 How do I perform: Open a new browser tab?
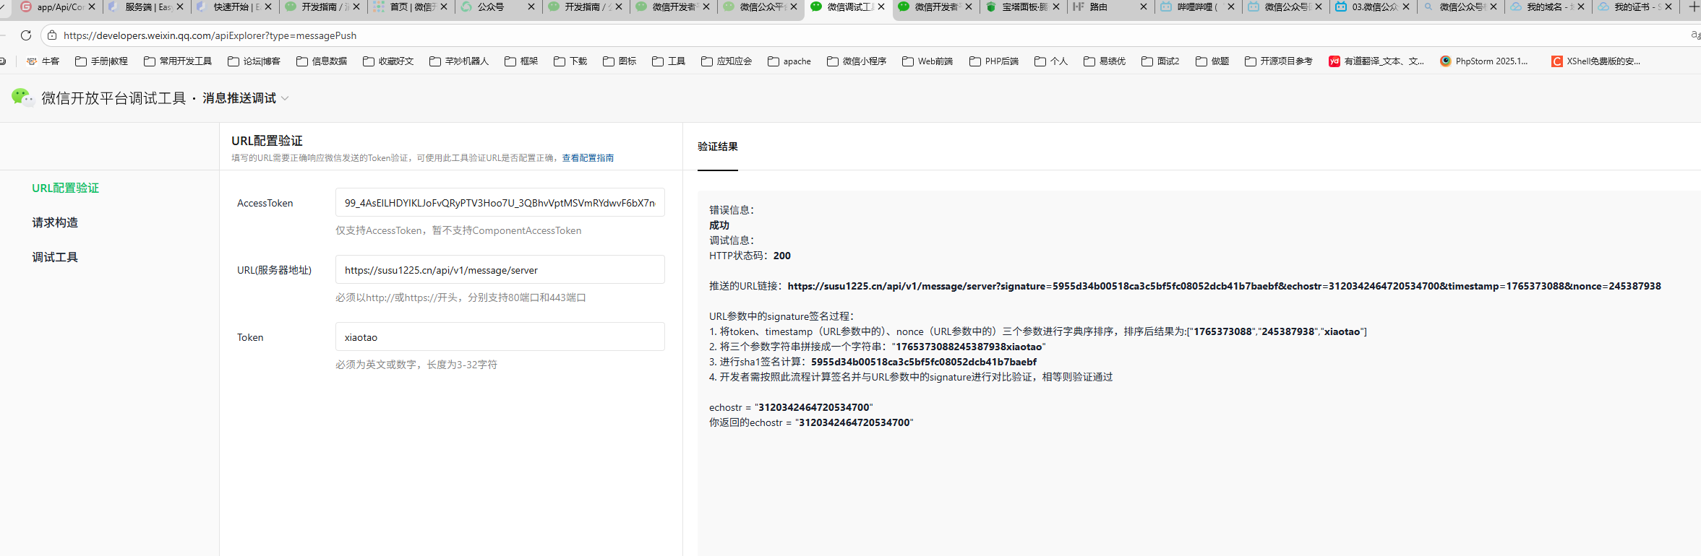(x=1694, y=6)
